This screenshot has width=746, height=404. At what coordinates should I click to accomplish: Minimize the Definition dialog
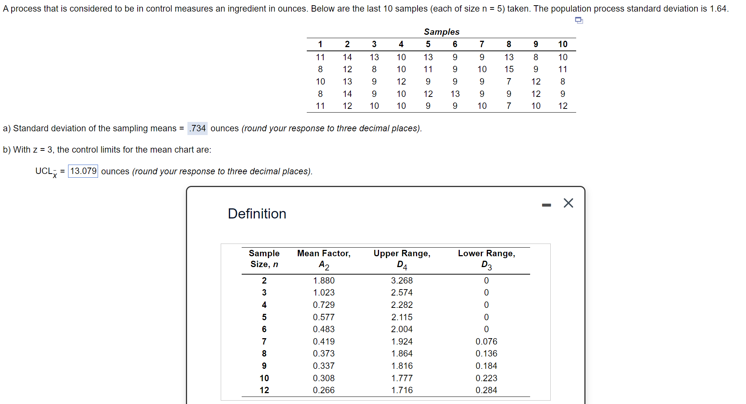(x=546, y=205)
